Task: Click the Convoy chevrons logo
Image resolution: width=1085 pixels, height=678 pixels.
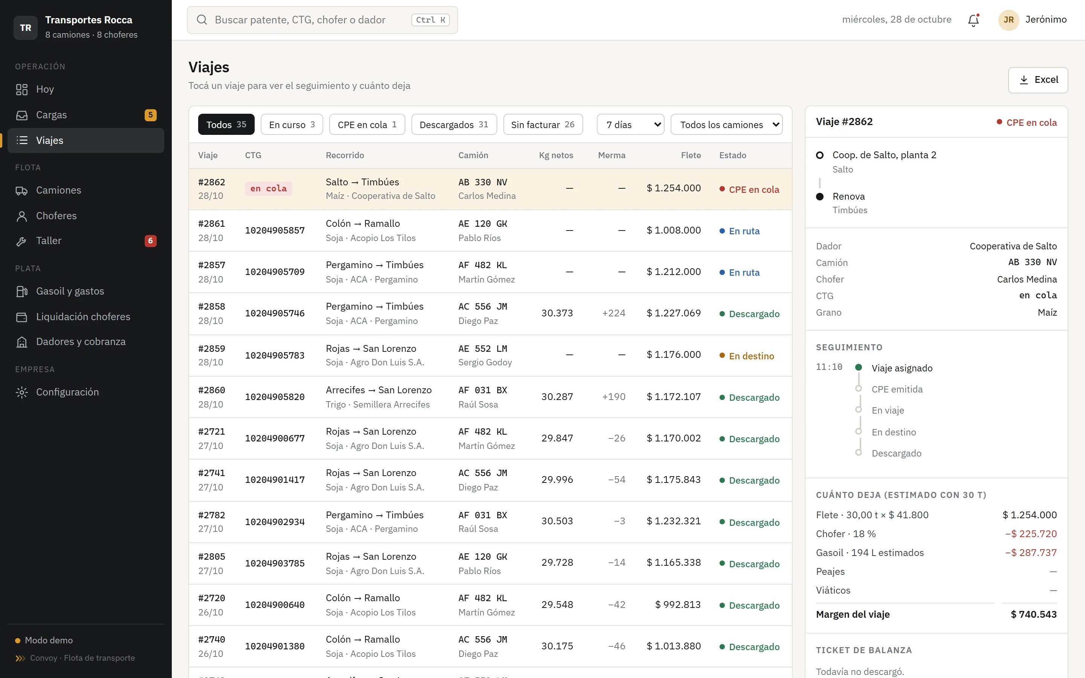Action: [20, 658]
